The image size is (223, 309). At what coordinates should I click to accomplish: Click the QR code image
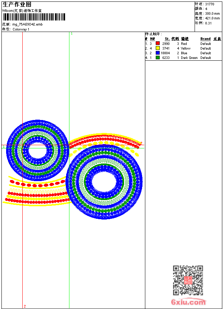tap(188, 280)
